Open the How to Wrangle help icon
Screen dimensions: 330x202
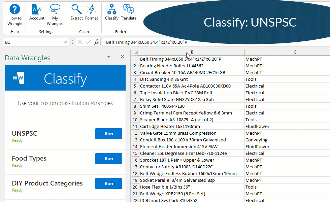pyautogui.click(x=15, y=15)
